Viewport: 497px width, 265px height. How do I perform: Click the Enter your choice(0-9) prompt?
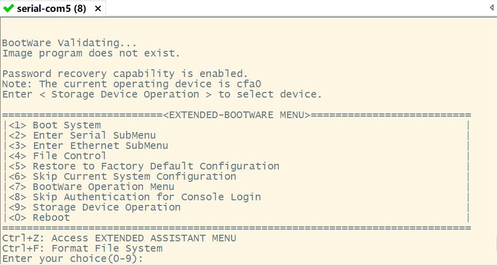(72, 258)
